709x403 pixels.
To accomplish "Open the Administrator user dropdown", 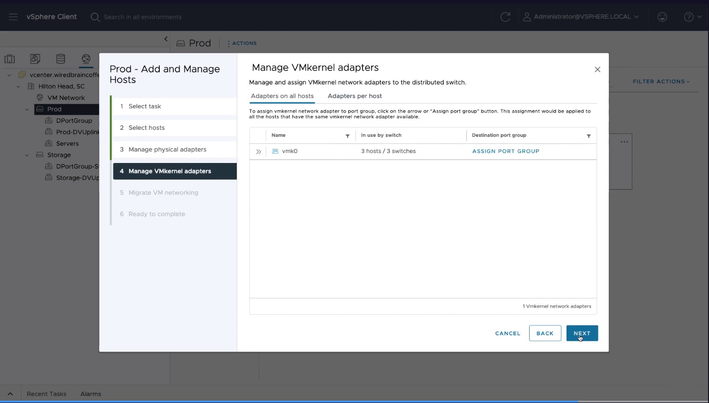I will pos(581,17).
